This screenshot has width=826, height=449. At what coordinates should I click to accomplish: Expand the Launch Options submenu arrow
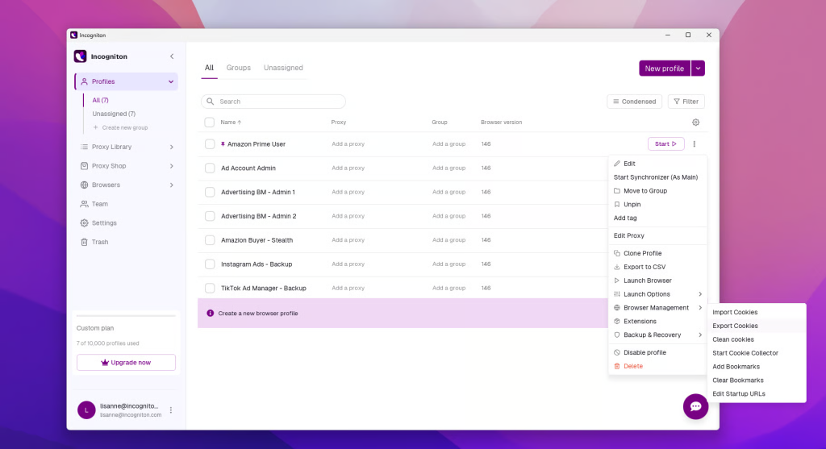point(700,294)
